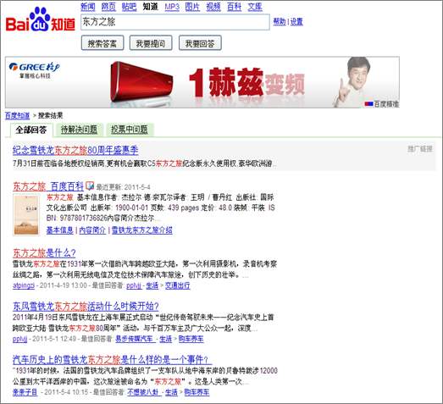The height and width of the screenshot is (404, 443).
Task: Click the 推广链接 label text
Action: pos(420,148)
